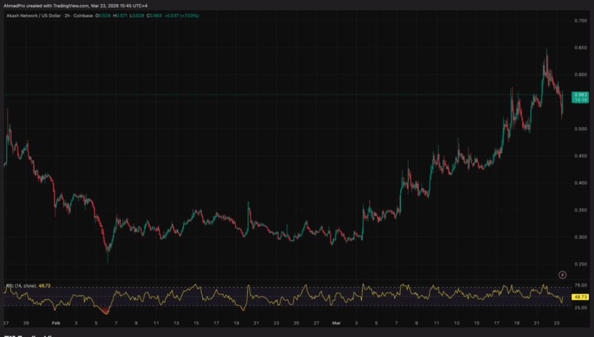The width and height of the screenshot is (594, 337).
Task: Click the RSI 75.00 level label
Action: coord(580,286)
